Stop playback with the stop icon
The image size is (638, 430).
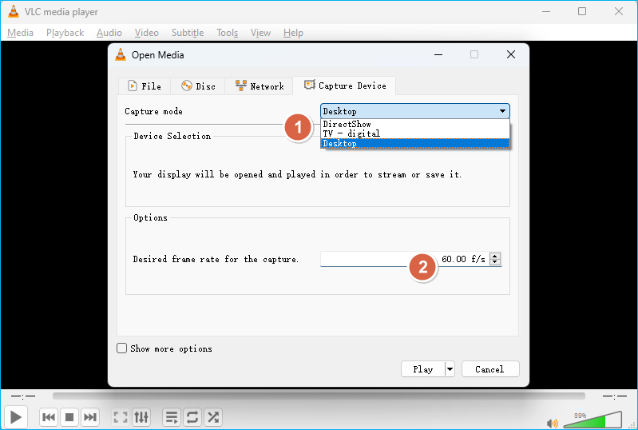pyautogui.click(x=69, y=417)
